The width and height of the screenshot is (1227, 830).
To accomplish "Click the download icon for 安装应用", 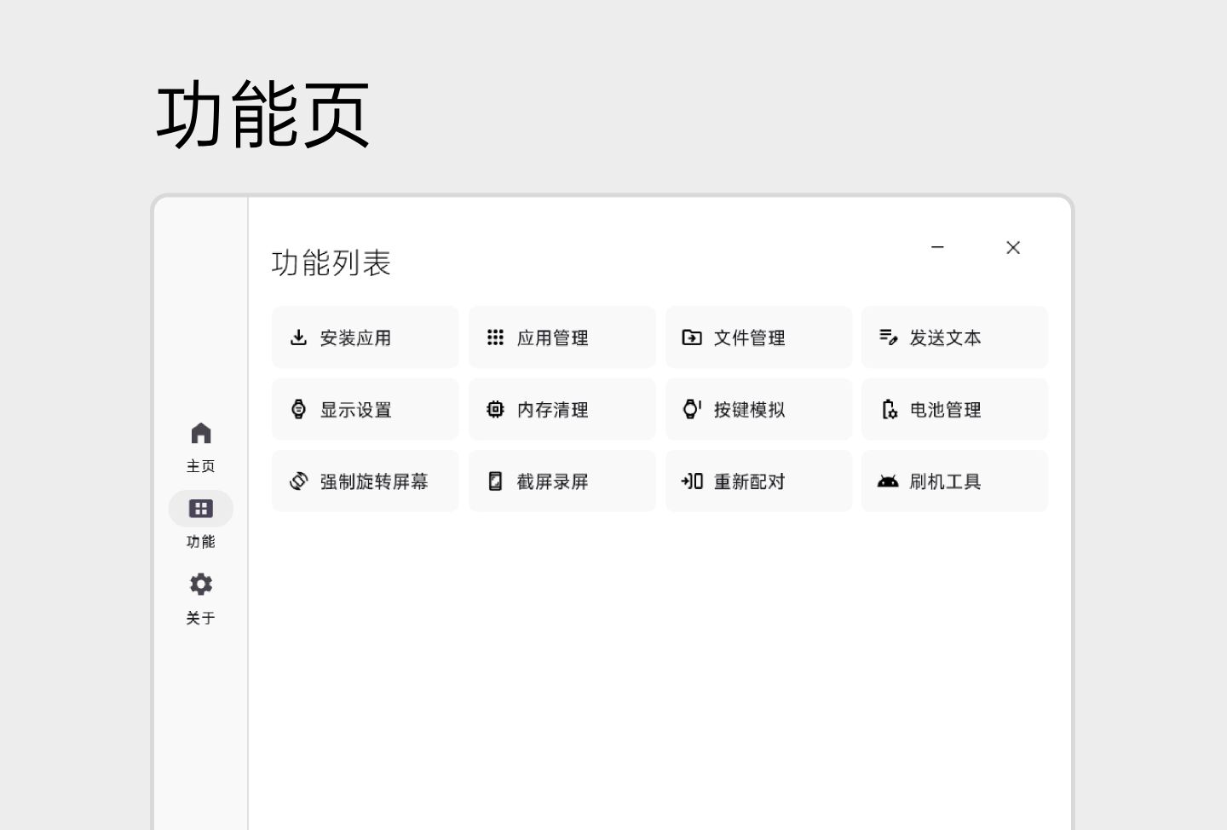I will [298, 337].
